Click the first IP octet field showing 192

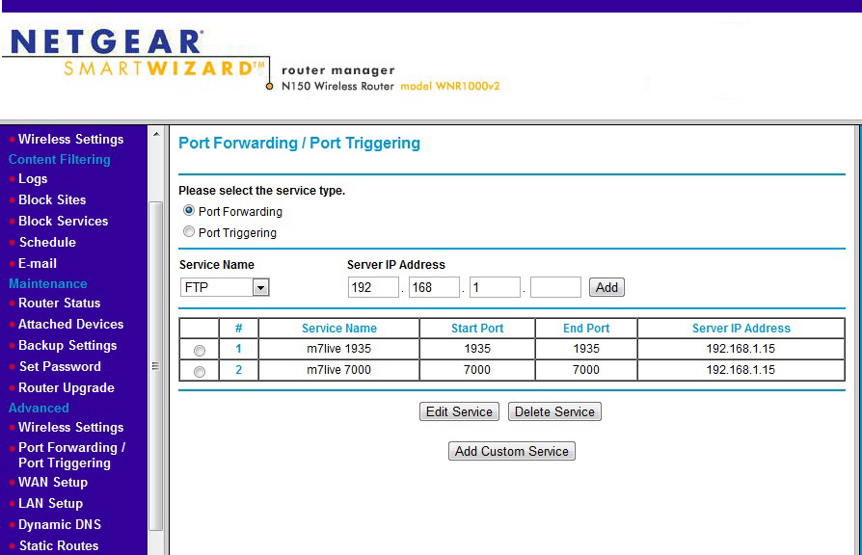373,287
